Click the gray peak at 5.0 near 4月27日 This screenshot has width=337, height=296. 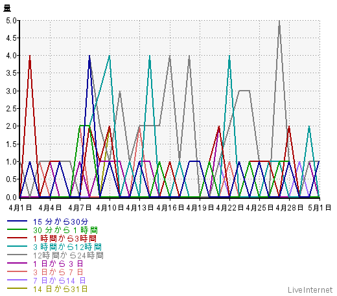click(279, 21)
